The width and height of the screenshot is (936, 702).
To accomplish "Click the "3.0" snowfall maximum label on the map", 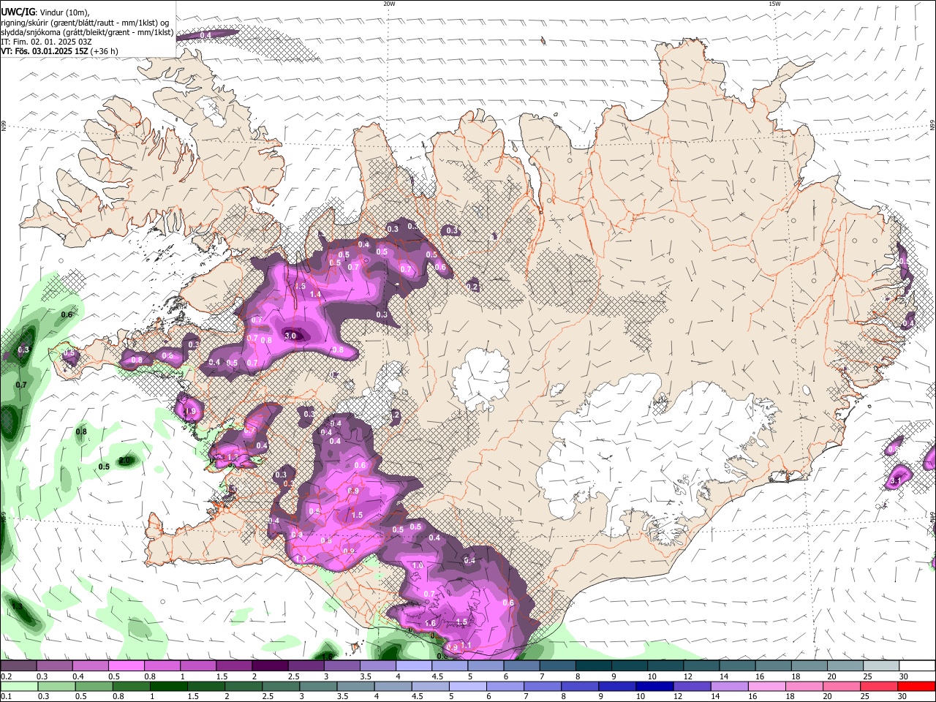I will (x=291, y=336).
